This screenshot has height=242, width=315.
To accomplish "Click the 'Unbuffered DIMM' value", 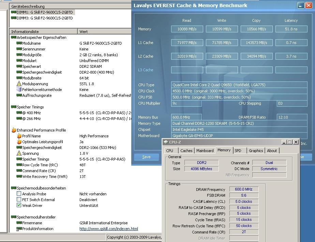I will [x=94, y=61].
